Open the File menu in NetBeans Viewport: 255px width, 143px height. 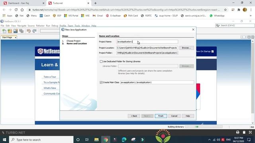pyautogui.click(x=2, y=25)
